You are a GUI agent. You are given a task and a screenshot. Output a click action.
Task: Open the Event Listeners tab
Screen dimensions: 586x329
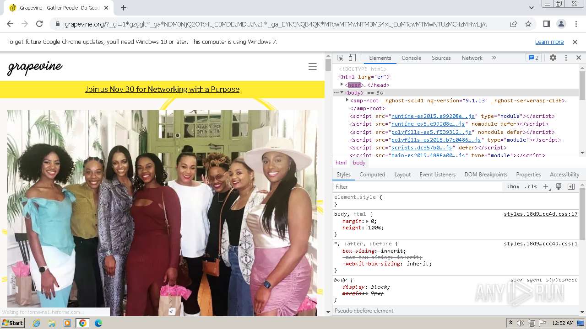click(437, 175)
